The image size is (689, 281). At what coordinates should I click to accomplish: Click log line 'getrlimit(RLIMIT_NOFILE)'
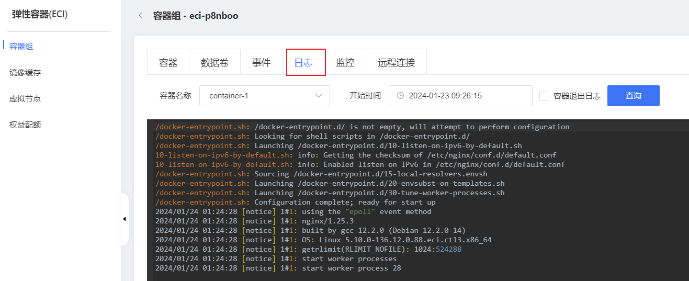click(308, 249)
